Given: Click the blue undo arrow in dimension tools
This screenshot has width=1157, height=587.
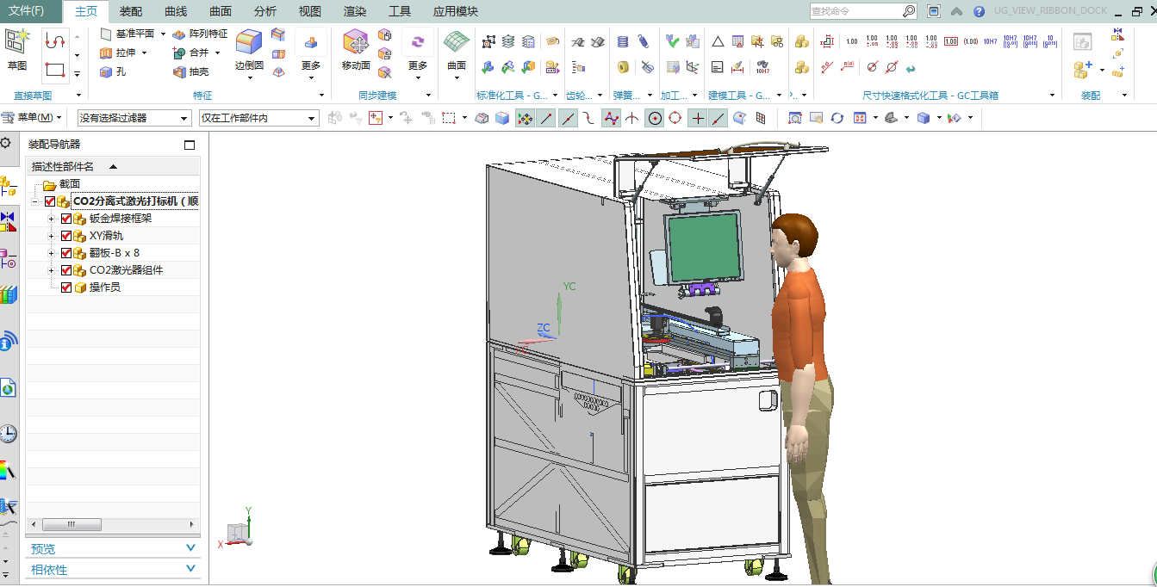Looking at the screenshot, I should (911, 67).
